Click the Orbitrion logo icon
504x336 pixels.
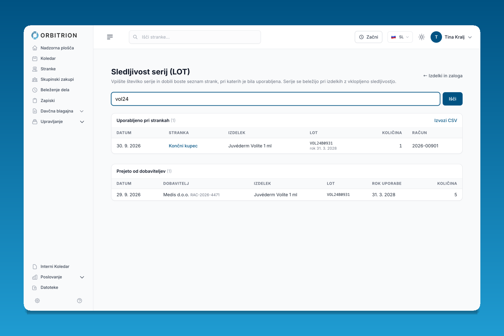click(35, 35)
